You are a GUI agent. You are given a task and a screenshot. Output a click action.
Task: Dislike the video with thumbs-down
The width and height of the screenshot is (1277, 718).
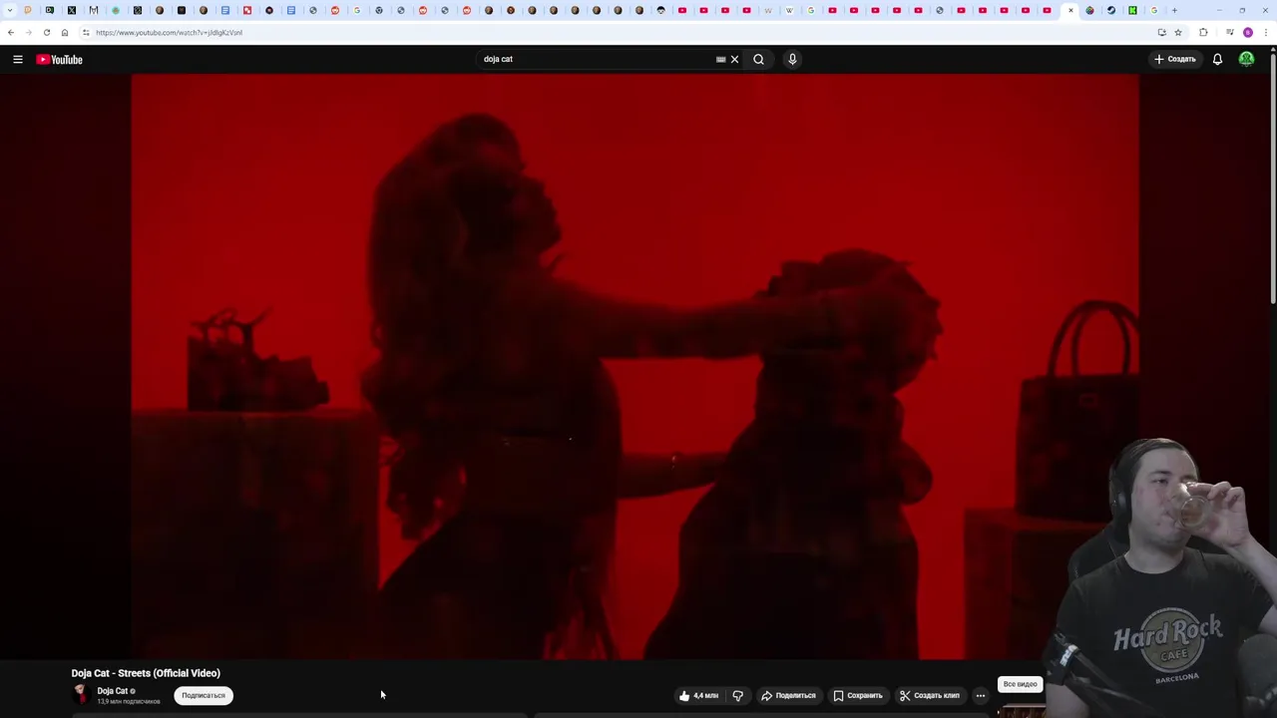738,695
